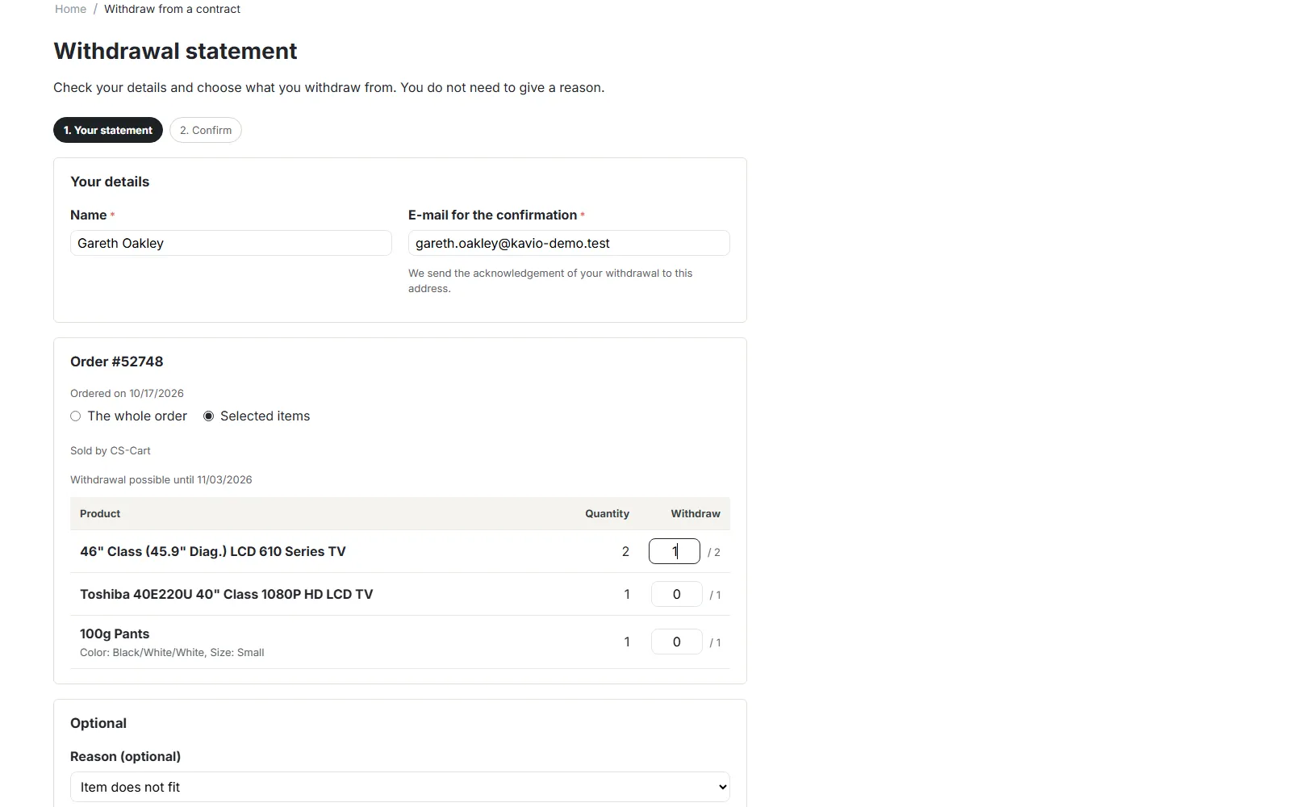1291x807 pixels.
Task: Choose 'Selected items' radio option
Action: [x=209, y=416]
